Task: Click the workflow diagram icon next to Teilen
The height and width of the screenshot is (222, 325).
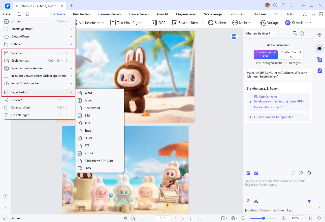Action: (305, 14)
